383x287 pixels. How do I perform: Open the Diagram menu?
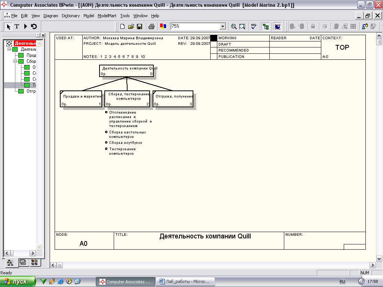(50, 16)
